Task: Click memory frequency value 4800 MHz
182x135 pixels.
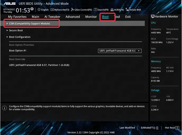Action: tap(156, 71)
